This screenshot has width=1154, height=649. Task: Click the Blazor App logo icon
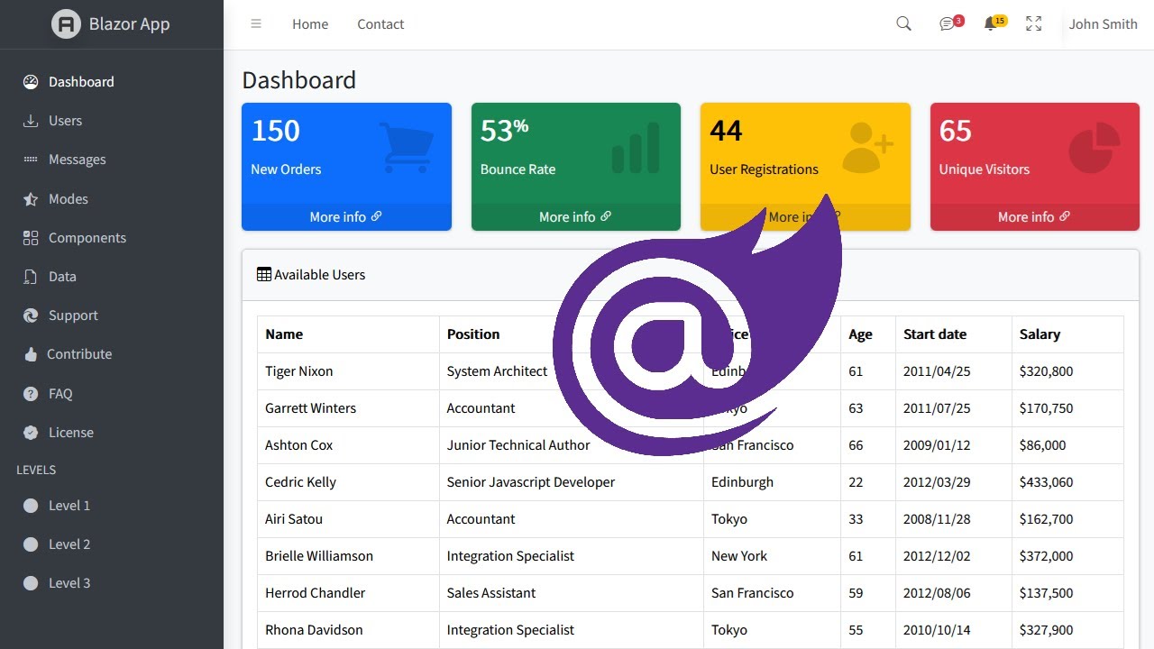(x=66, y=24)
